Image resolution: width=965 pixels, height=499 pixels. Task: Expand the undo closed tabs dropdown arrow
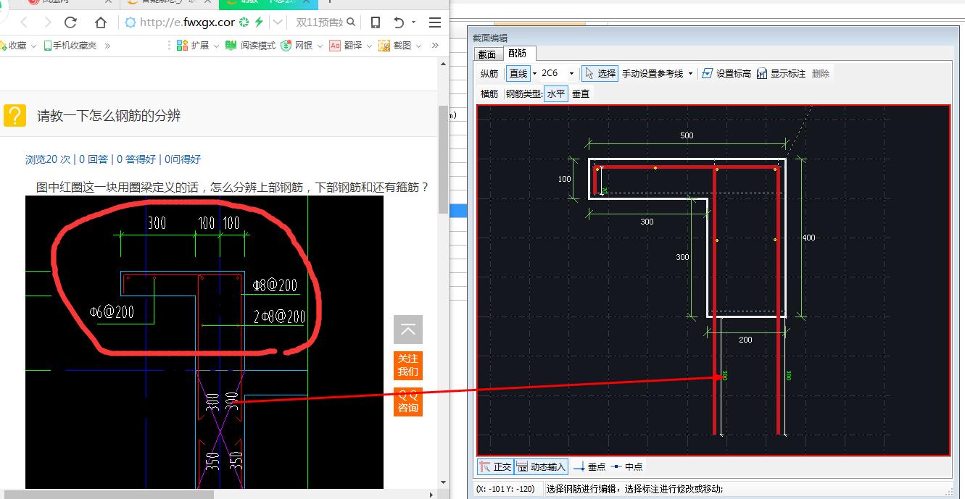point(414,22)
